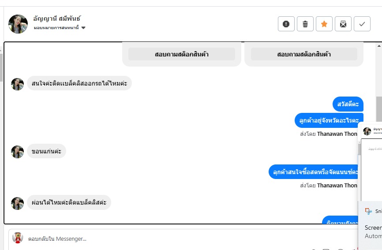
Task: Click the อัญญานี สมีพันธ์ contact name
Action: 57,19
